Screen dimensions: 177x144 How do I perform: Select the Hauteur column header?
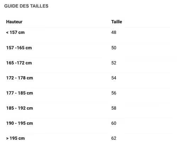click(14, 22)
